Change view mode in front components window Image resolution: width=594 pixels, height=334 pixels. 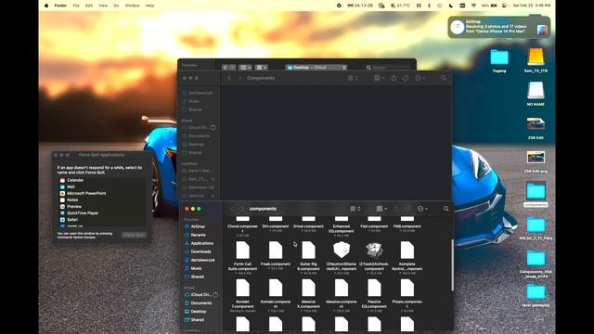tap(355, 209)
